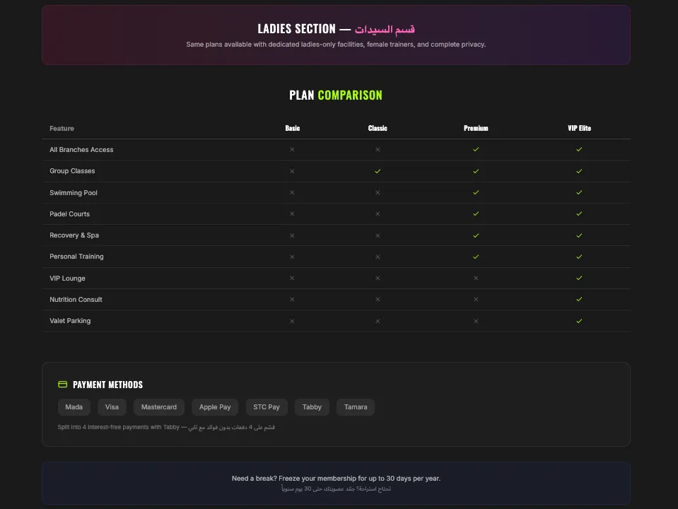This screenshot has width=678, height=509.
Task: Click the Classic cross for Padel Courts
Action: [378, 214]
